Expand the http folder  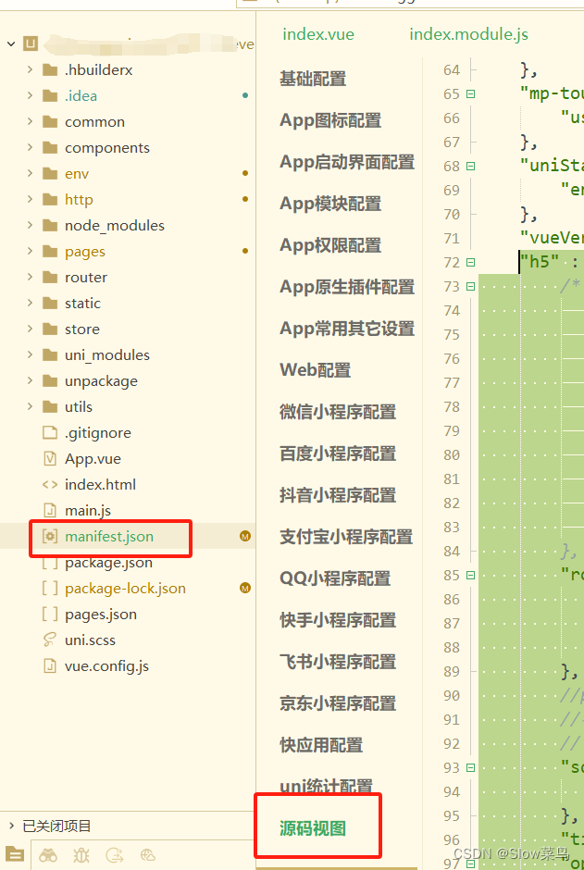[x=30, y=199]
